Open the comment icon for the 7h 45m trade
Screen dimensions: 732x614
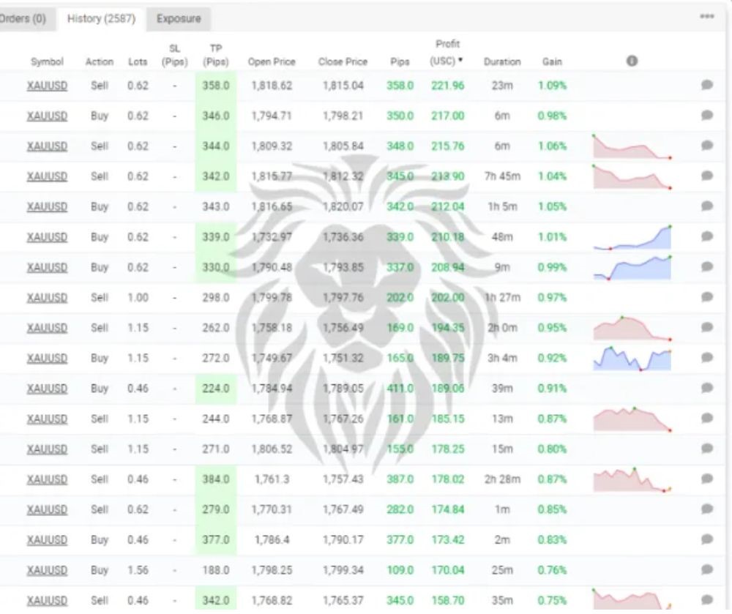[x=707, y=176]
